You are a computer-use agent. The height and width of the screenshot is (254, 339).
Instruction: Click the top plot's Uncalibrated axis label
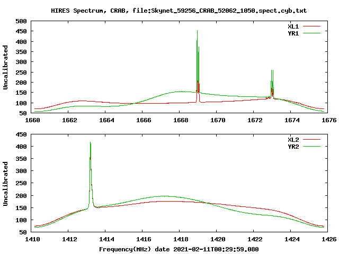pos(5,67)
